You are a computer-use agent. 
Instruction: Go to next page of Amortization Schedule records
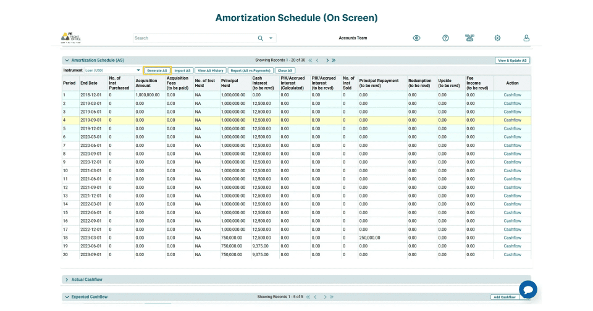tap(327, 60)
